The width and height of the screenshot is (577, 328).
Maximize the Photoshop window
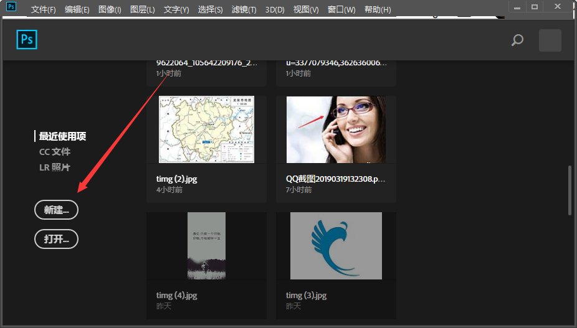coord(535,7)
